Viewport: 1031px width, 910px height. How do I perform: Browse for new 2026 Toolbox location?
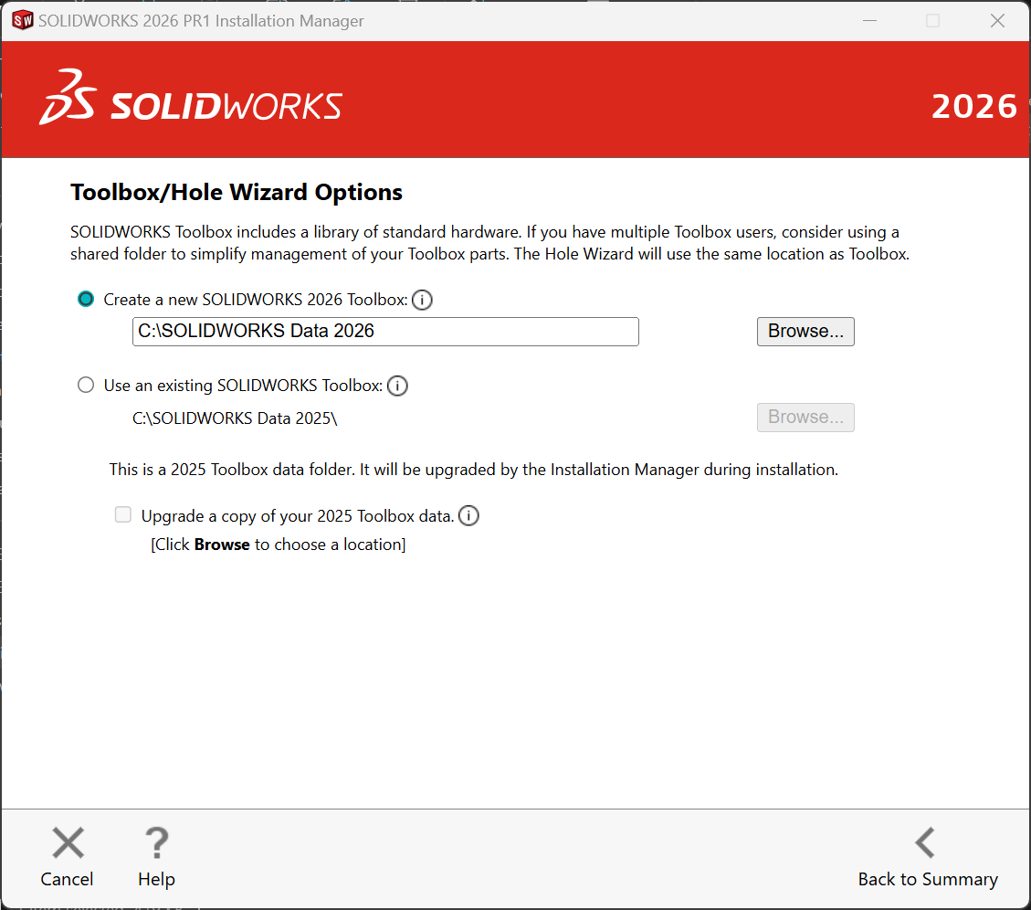click(x=805, y=331)
